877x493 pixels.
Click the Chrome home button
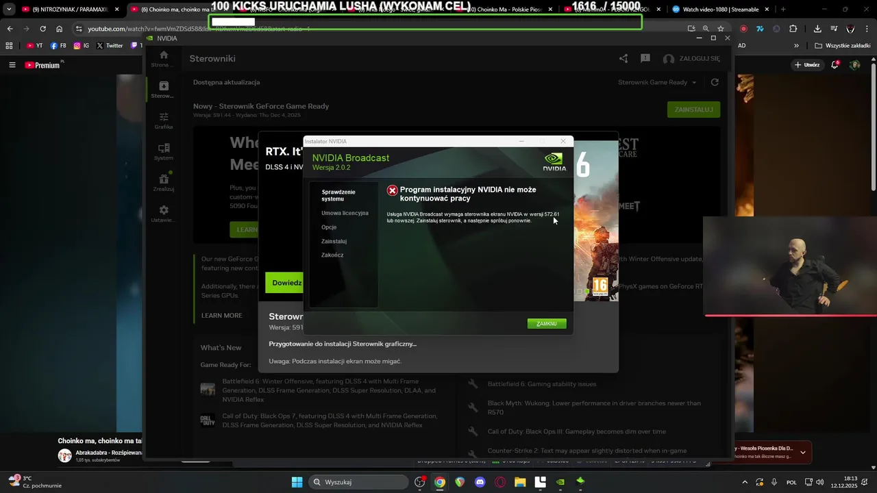[59, 29]
